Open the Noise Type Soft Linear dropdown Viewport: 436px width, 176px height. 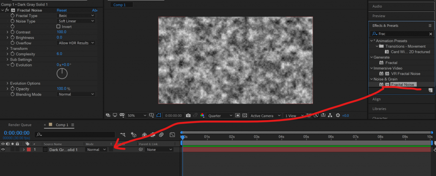[x=76, y=21]
